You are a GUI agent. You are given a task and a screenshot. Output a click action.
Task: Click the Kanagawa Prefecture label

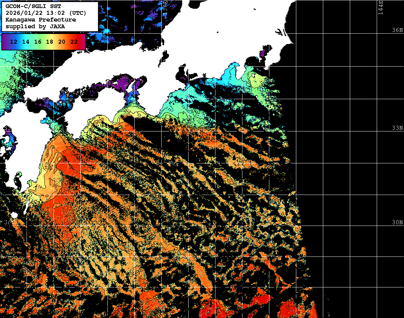click(x=40, y=20)
